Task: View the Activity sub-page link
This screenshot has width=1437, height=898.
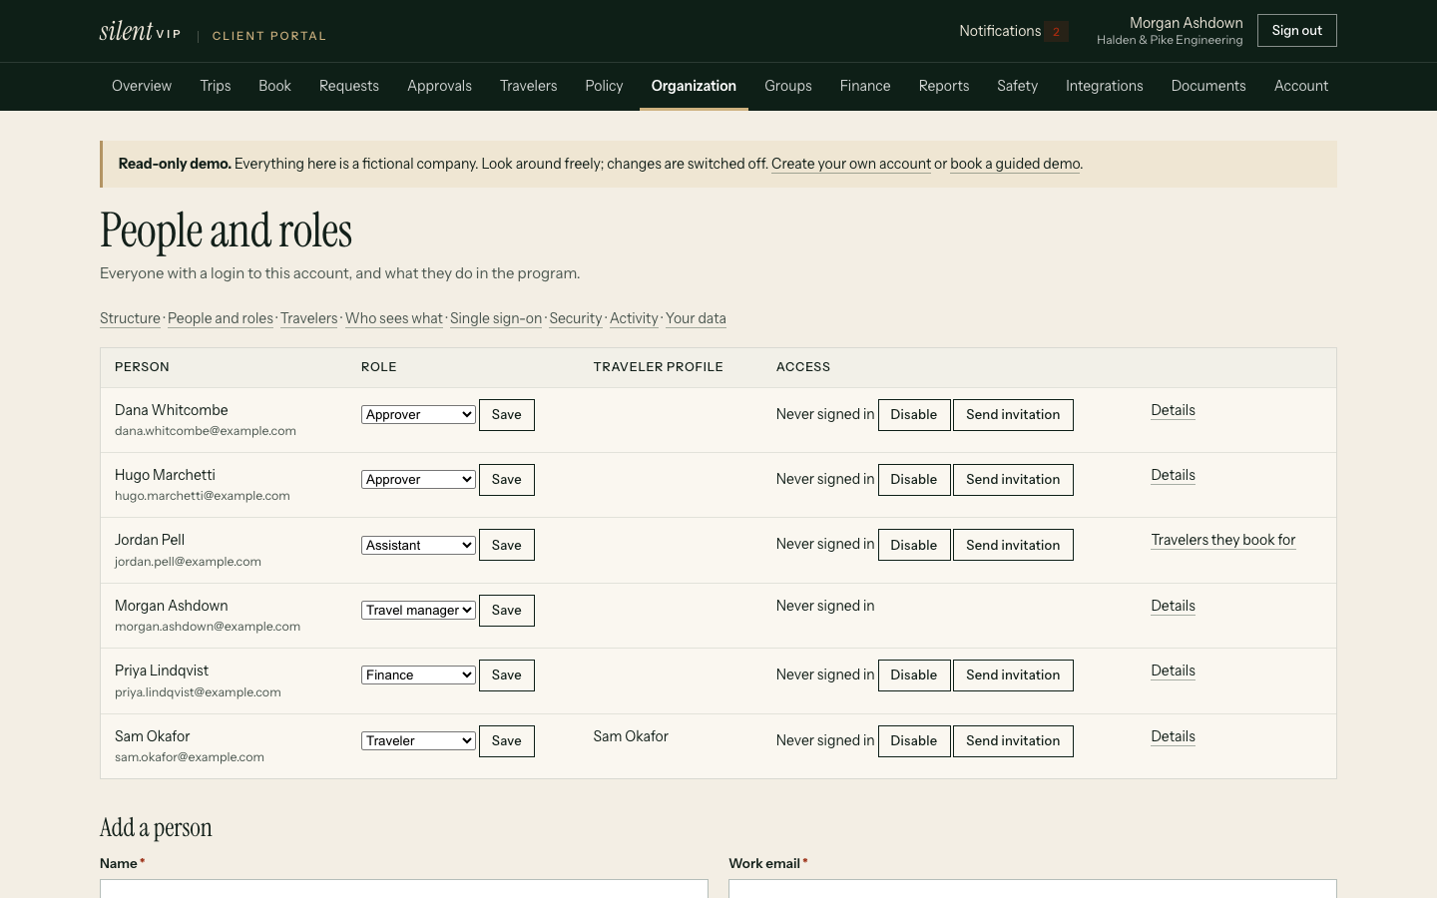Action: click(634, 318)
